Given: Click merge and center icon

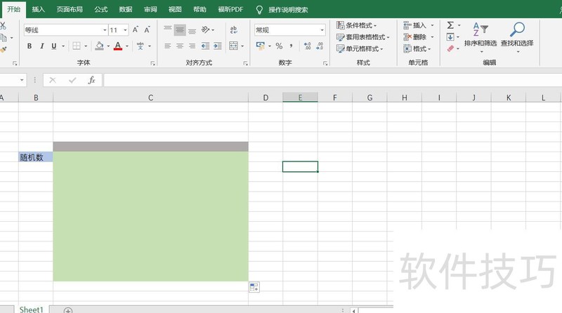Looking at the screenshot, I should 233,46.
